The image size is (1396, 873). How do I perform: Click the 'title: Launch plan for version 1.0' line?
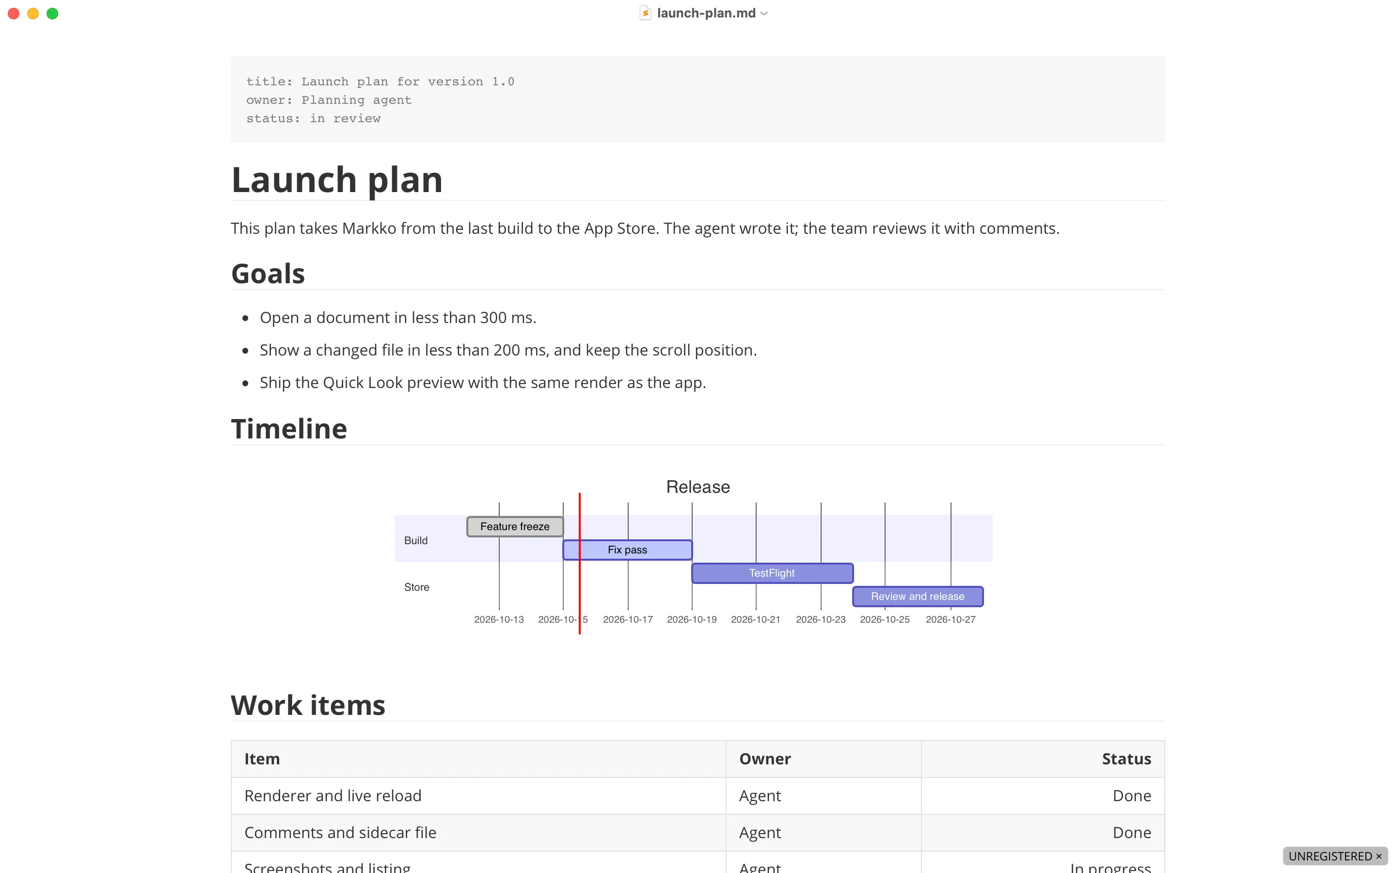click(380, 81)
